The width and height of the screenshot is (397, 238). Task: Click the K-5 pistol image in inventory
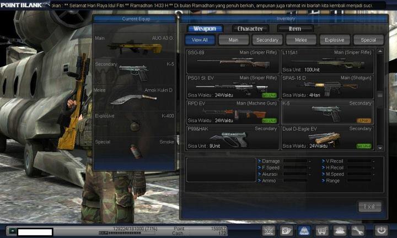click(x=327, y=113)
